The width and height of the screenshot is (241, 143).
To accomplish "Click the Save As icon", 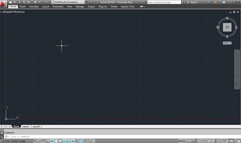I will point(24,2).
